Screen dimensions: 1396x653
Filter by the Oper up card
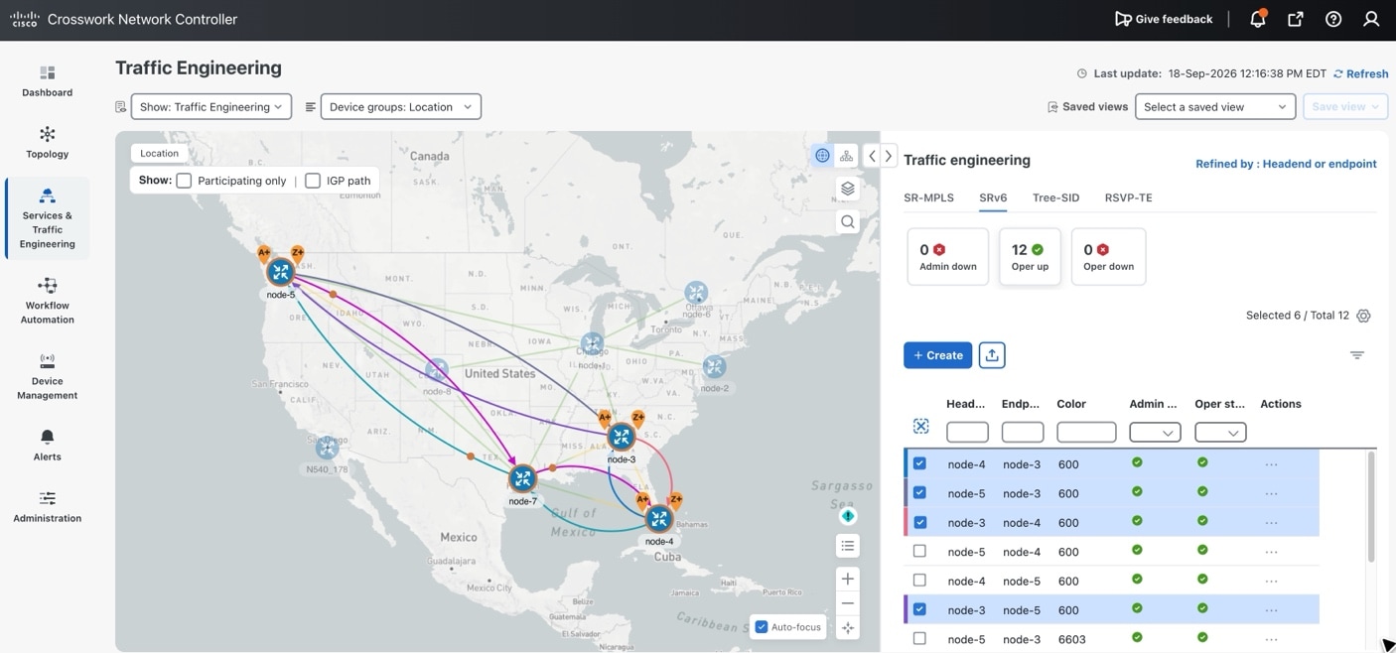[1030, 256]
